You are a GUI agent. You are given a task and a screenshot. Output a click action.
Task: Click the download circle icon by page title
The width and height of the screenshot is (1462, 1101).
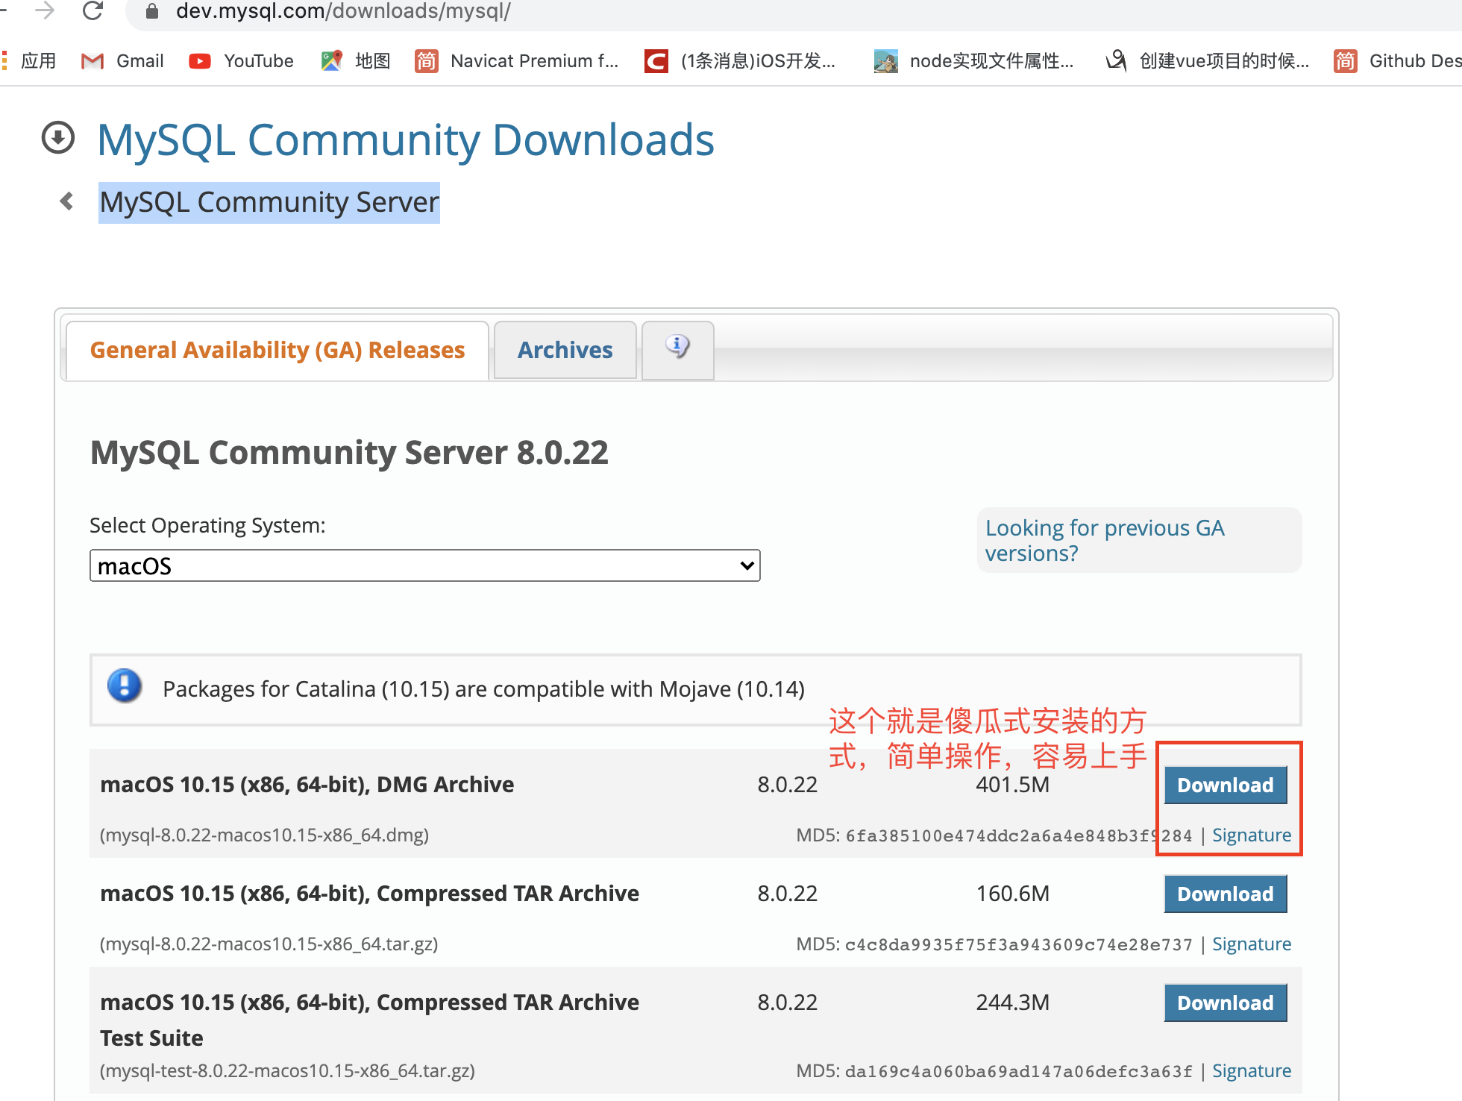point(58,138)
